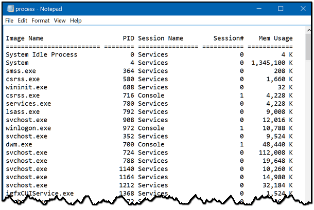Click memory value "12,016 K"
Viewport: 314px width, 210px height.
tap(277, 120)
